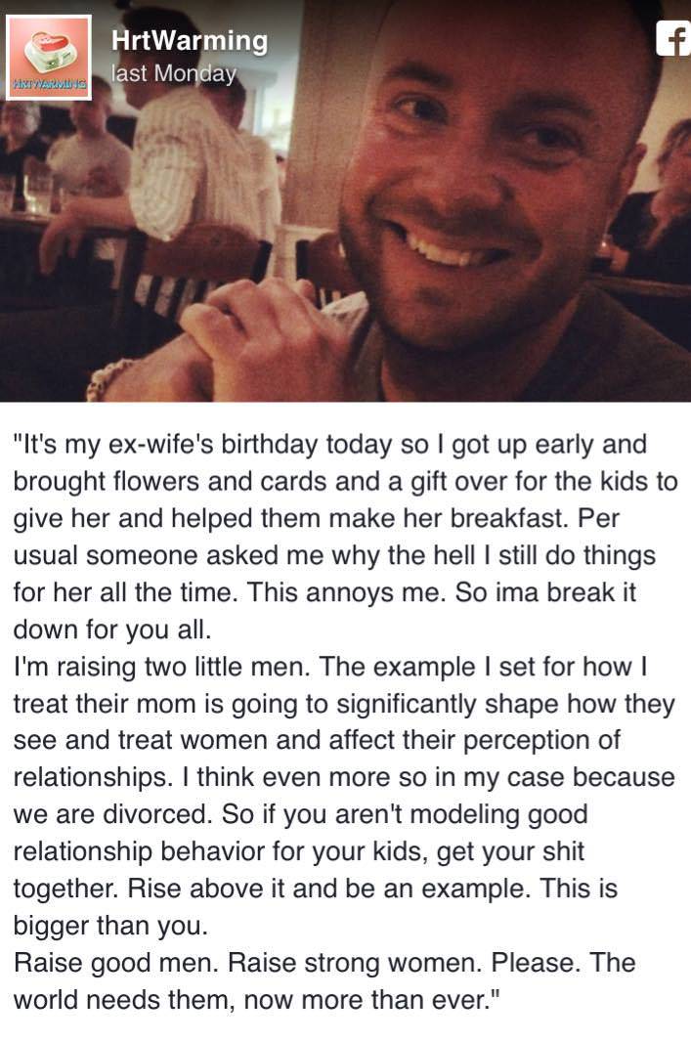
Task: Click the "last Monday" post timestamp
Action: point(174,73)
